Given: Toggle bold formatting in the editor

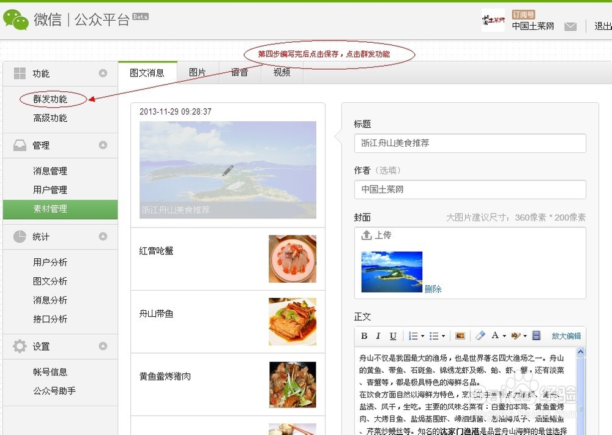Looking at the screenshot, I should tap(364, 335).
